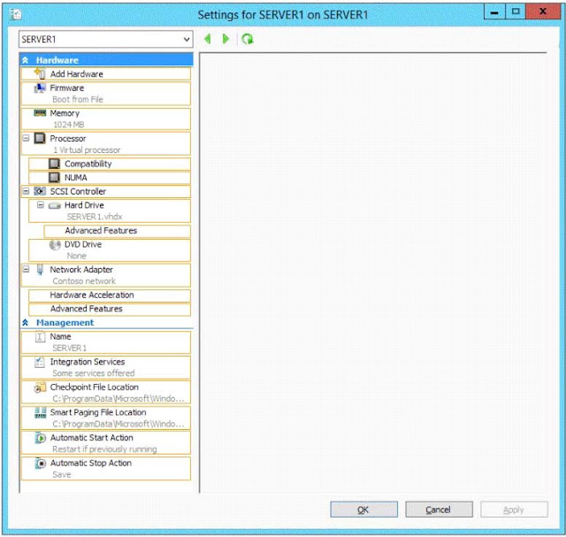Click the DVD Drive disc icon

[55, 245]
